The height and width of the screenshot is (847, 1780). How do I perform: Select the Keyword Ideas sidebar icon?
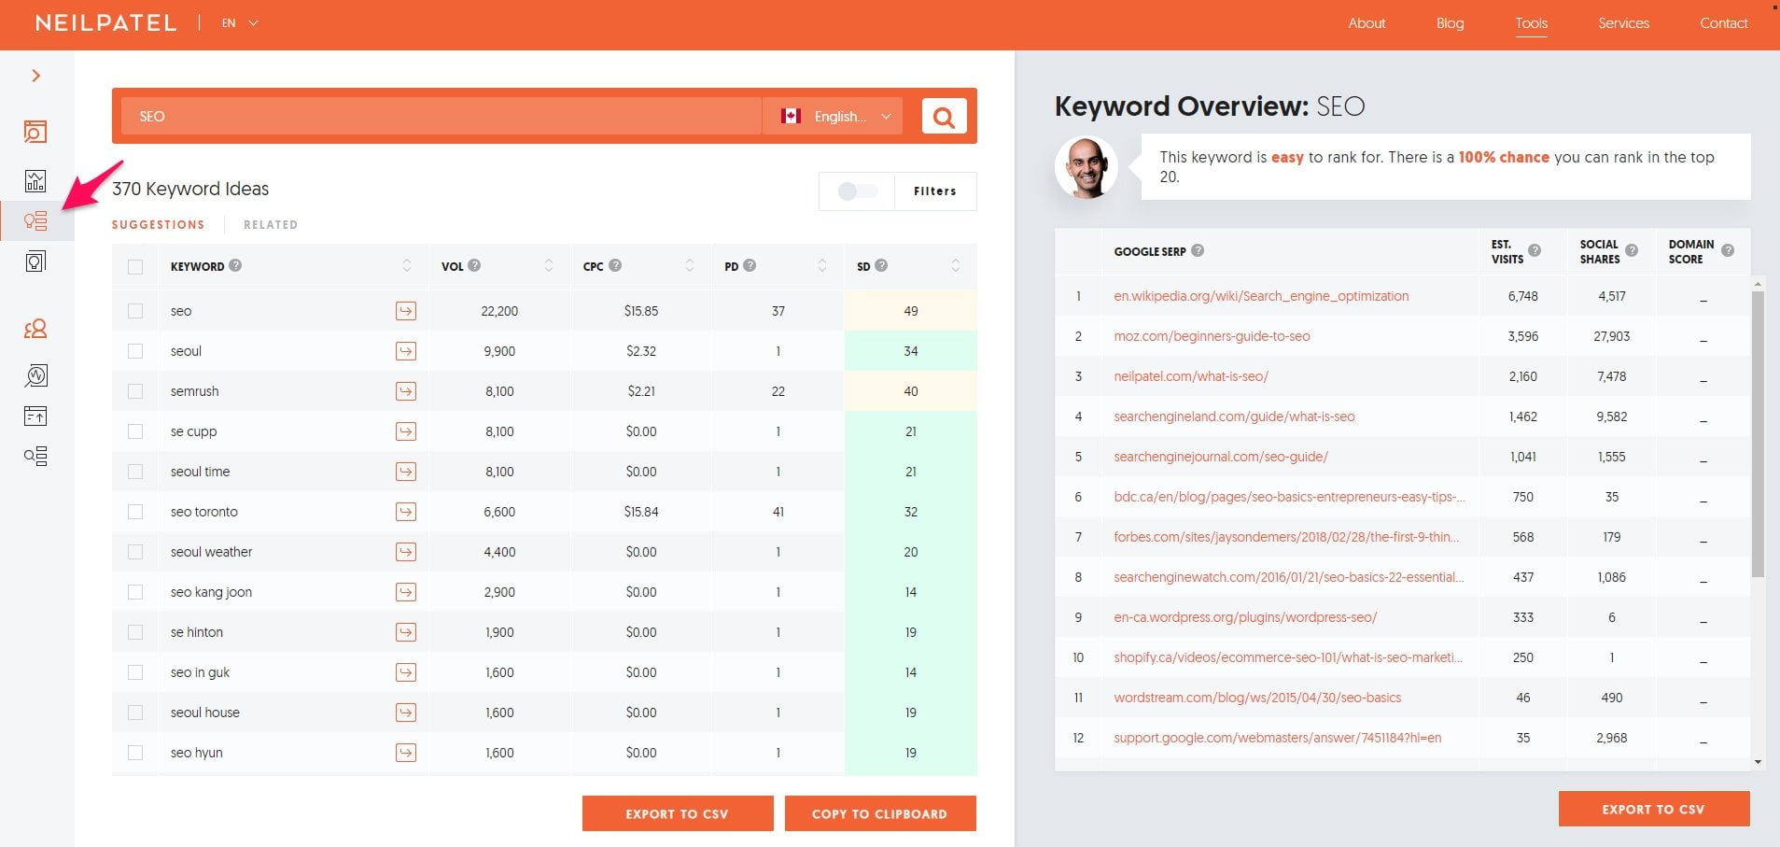pyautogui.click(x=35, y=221)
